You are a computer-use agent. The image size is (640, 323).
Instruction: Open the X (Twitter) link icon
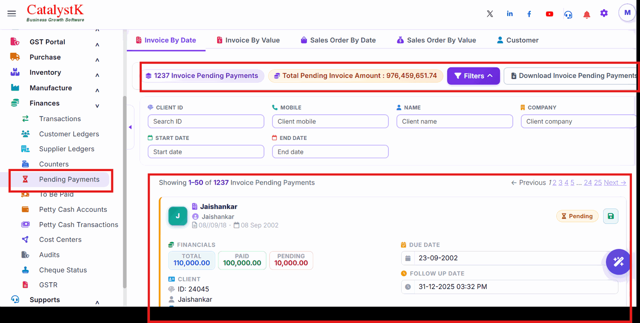tap(490, 14)
